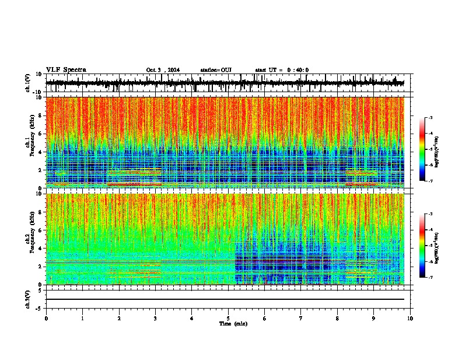Click time axis tick label 6
The height and width of the screenshot is (357, 462).
coord(265,318)
